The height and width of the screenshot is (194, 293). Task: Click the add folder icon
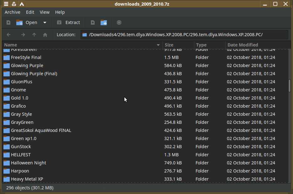(104, 22)
